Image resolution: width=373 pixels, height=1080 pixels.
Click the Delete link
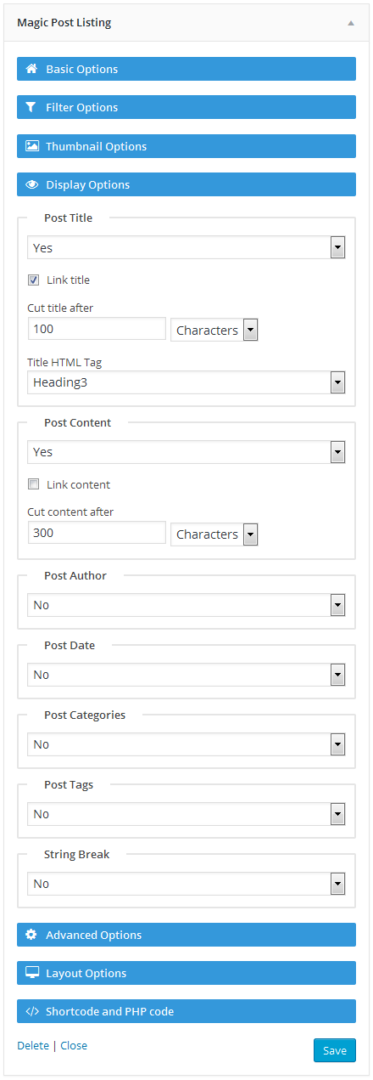[33, 1045]
